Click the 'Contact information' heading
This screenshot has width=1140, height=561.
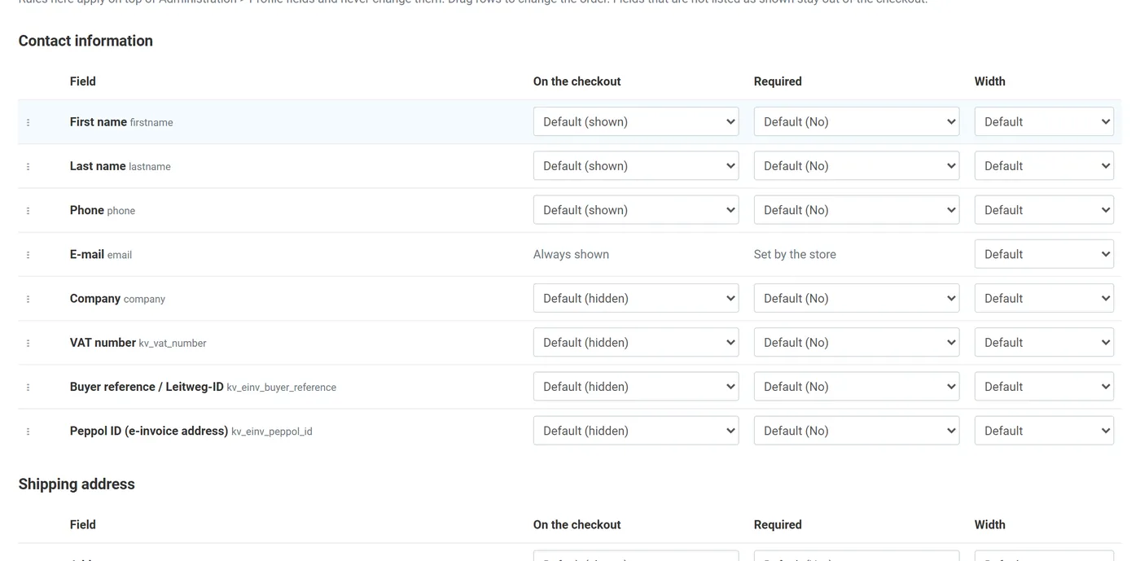click(x=85, y=41)
